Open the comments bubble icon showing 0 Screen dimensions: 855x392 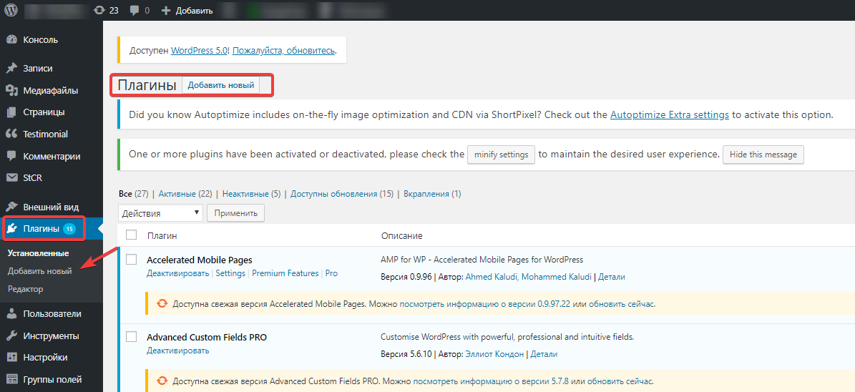point(135,10)
